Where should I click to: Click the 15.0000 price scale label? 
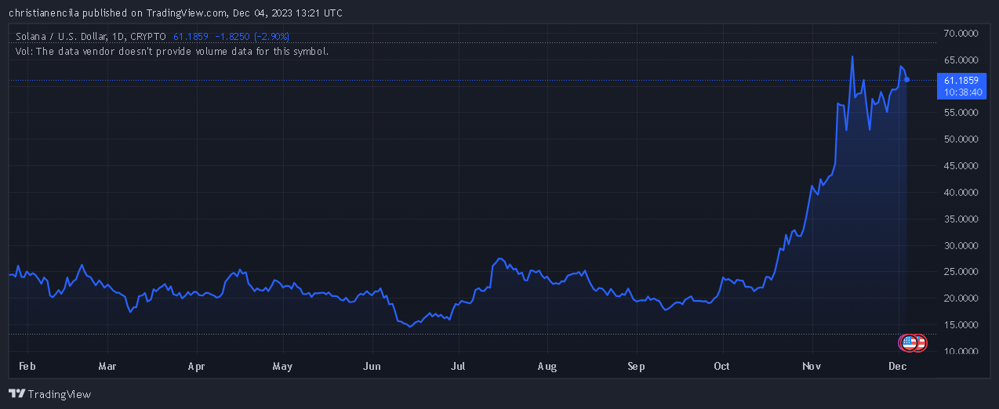[961, 324]
